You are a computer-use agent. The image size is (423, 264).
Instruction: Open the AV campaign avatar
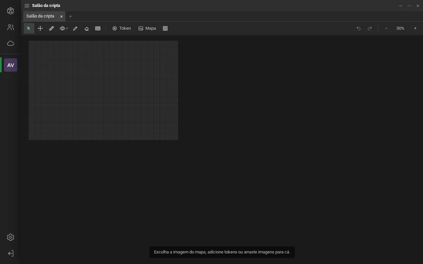[11, 65]
